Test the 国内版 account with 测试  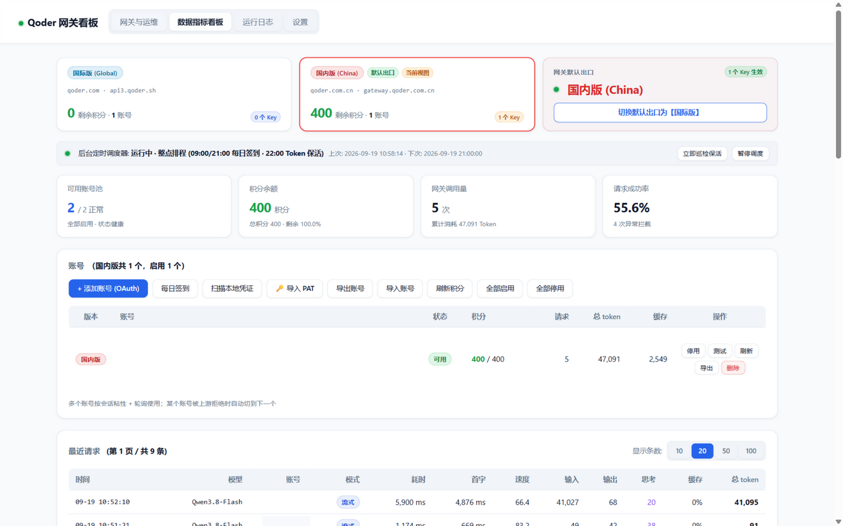point(719,351)
